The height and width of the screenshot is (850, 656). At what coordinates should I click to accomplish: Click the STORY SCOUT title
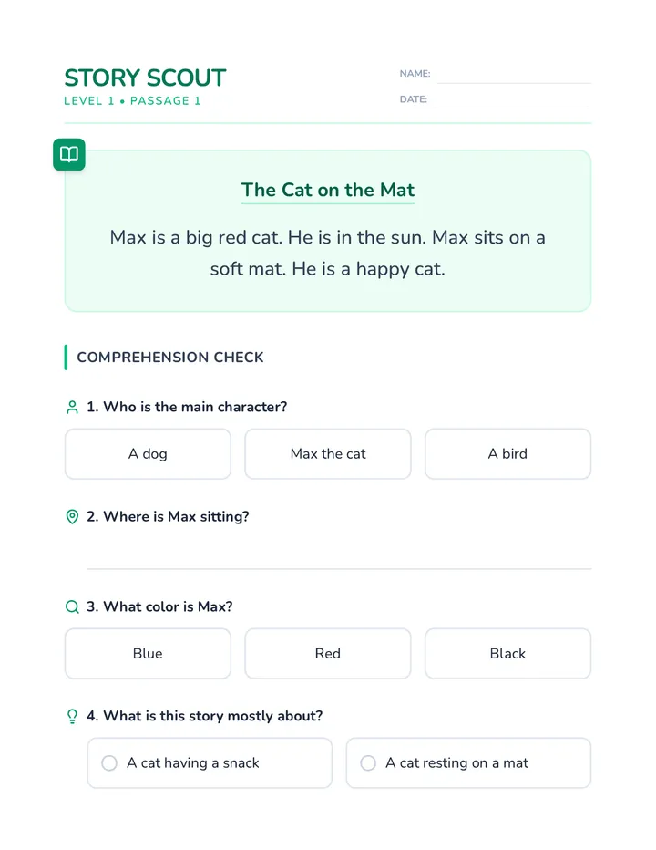(145, 78)
